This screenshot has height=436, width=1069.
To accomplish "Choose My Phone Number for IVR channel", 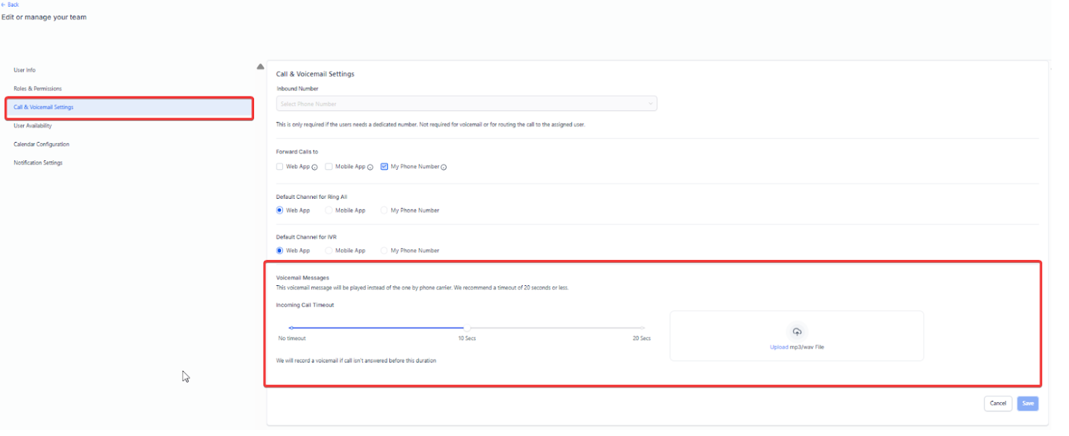I will point(385,251).
